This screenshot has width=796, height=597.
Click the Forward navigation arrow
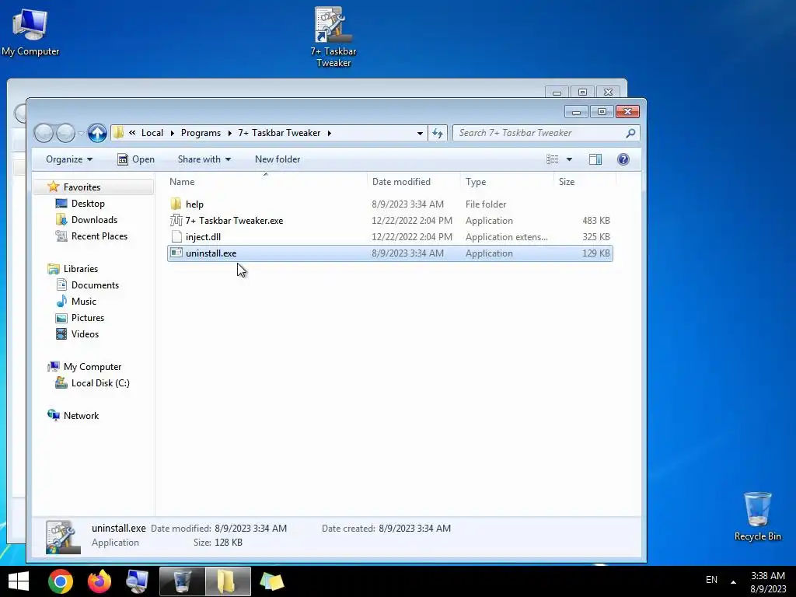coord(65,133)
